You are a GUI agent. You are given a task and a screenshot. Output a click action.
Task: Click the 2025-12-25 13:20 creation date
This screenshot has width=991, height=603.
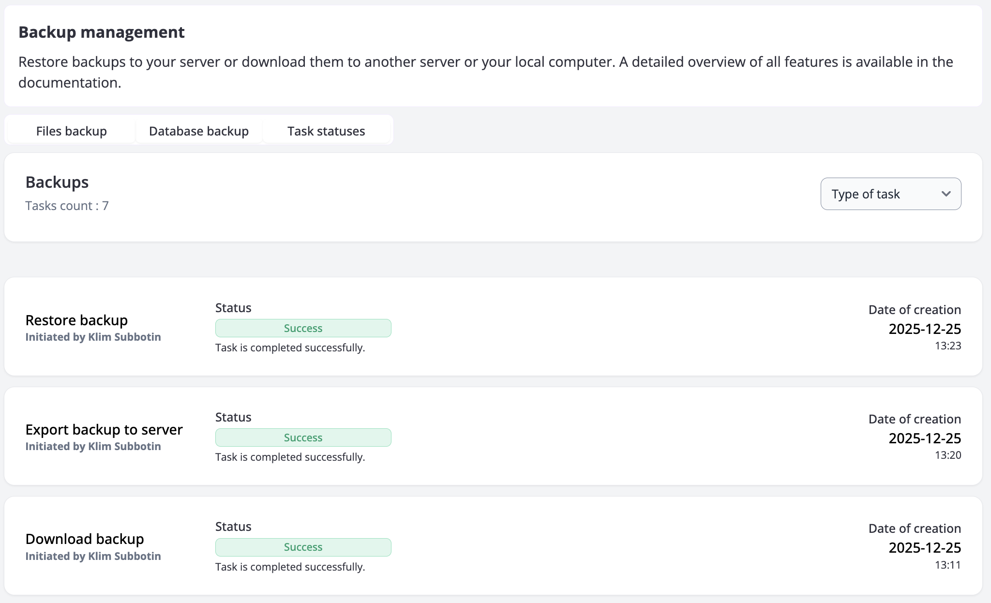coord(924,438)
